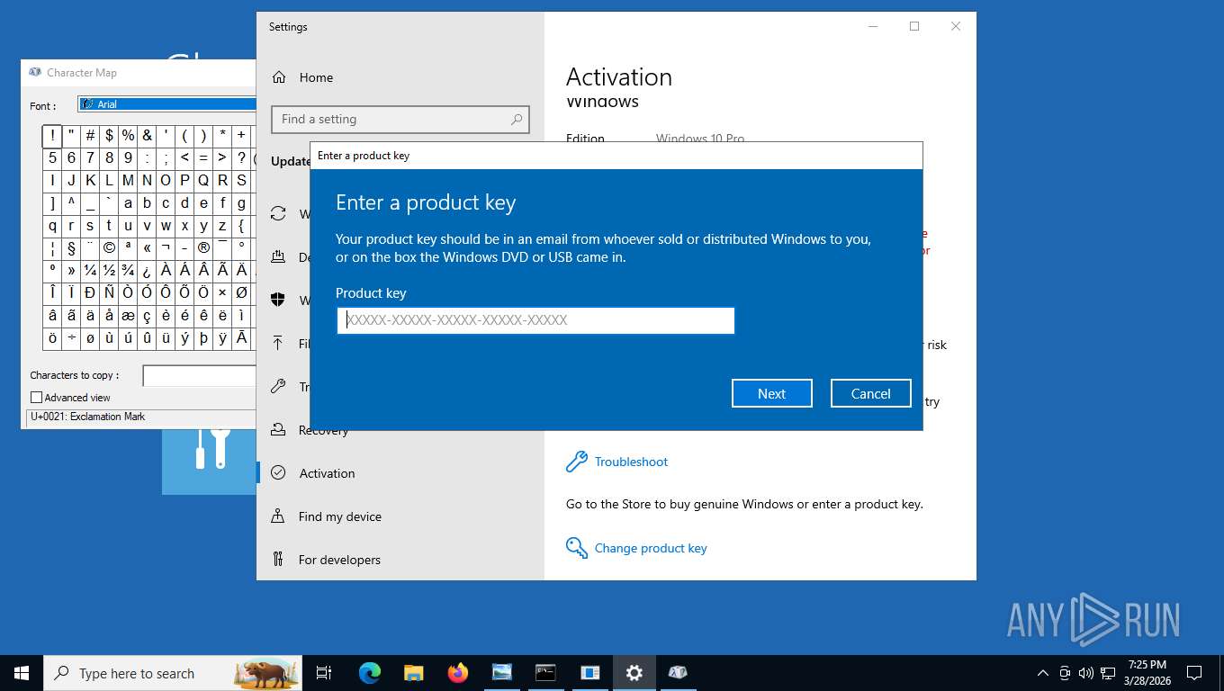Cancel the Enter a product key dialog
The image size is (1224, 691).
point(871,393)
